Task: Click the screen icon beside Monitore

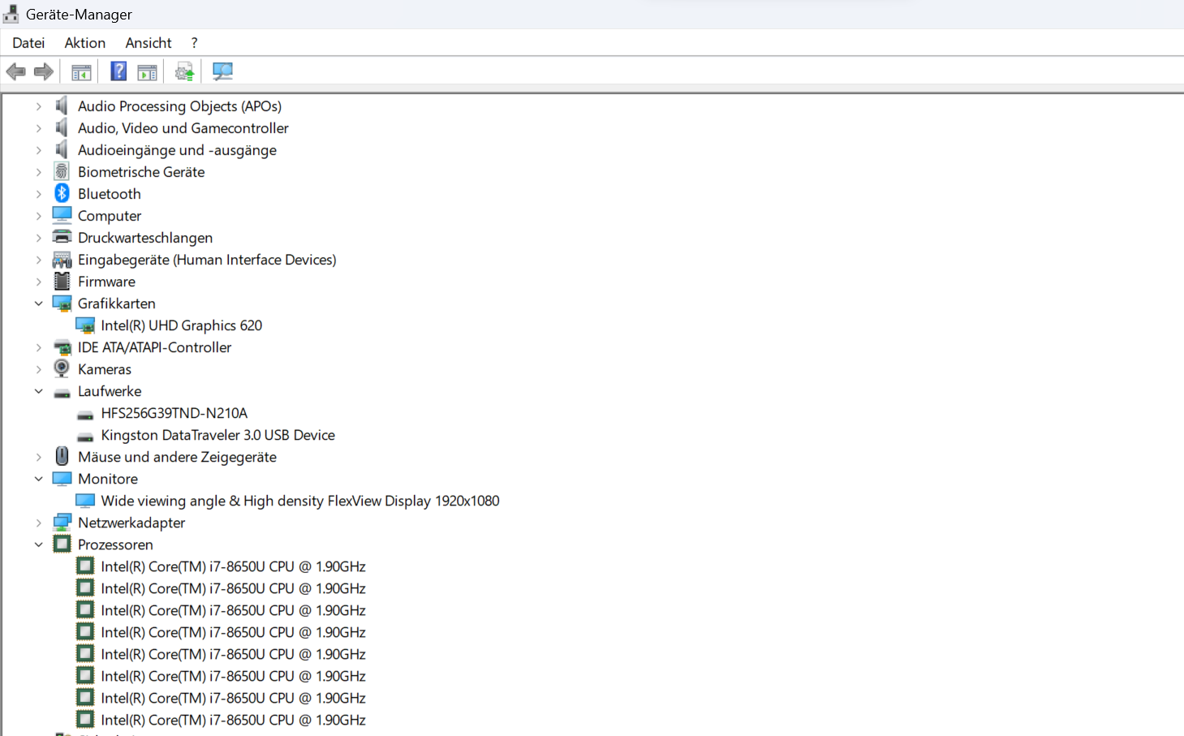Action: [x=62, y=479]
